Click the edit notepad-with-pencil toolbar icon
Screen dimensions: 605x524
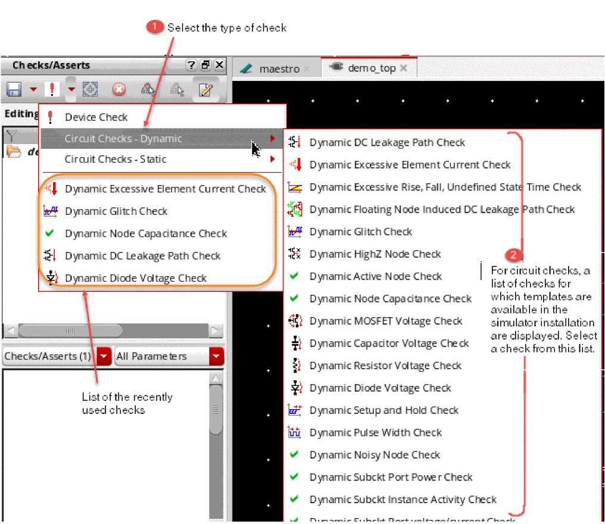point(205,90)
